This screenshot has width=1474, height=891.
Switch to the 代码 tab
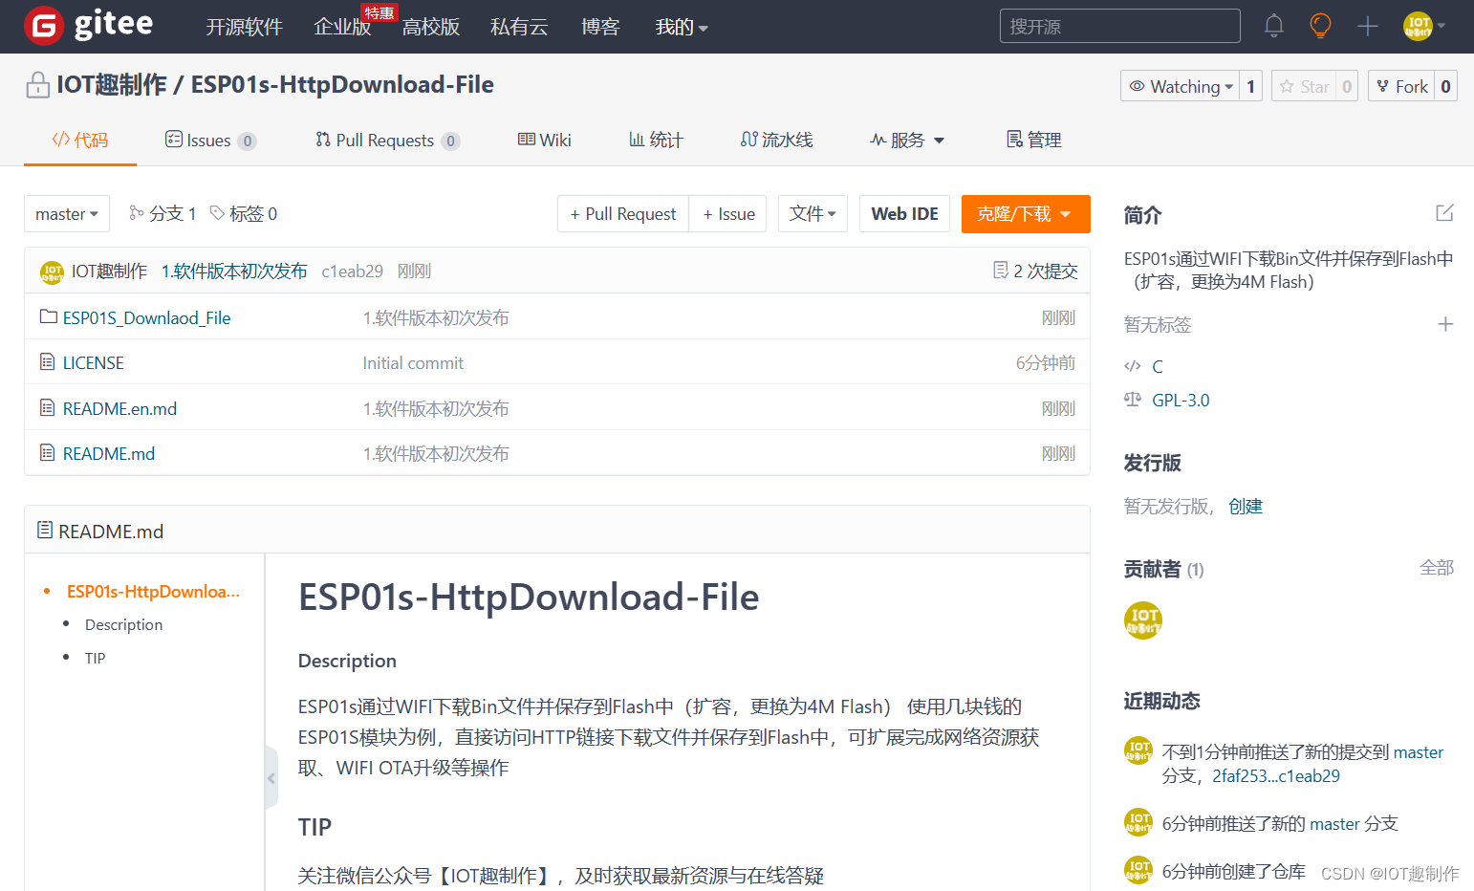[x=80, y=141]
